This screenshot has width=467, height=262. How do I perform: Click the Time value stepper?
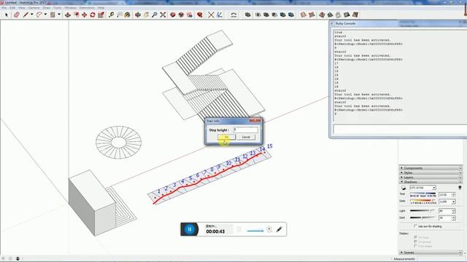coord(453,195)
